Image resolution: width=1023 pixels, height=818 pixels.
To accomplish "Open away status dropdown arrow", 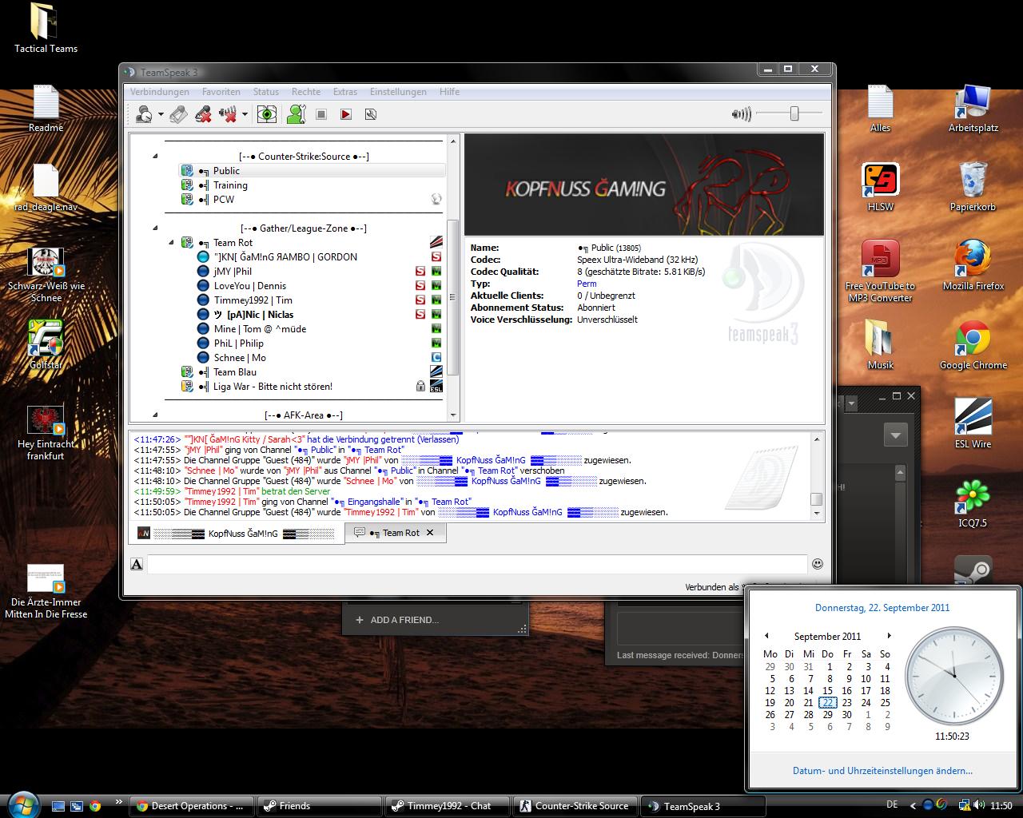I will [161, 114].
